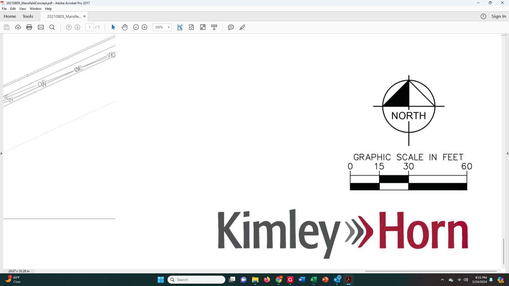Image resolution: width=509 pixels, height=286 pixels.
Task: Click the Sign In button
Action: point(499,16)
